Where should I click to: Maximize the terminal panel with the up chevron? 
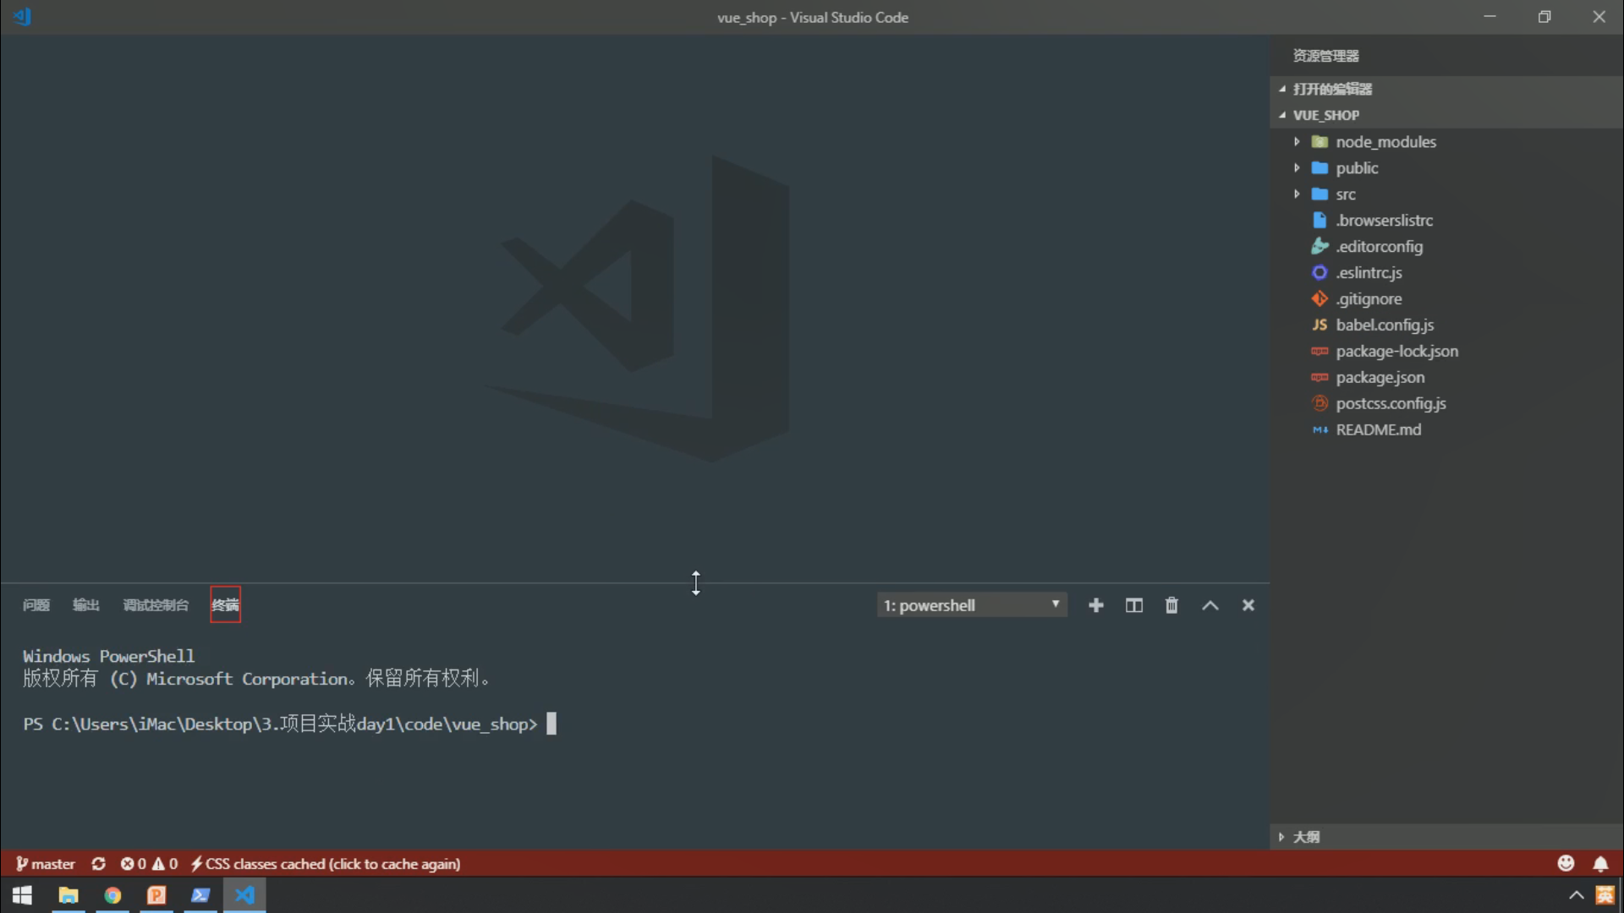coord(1210,605)
